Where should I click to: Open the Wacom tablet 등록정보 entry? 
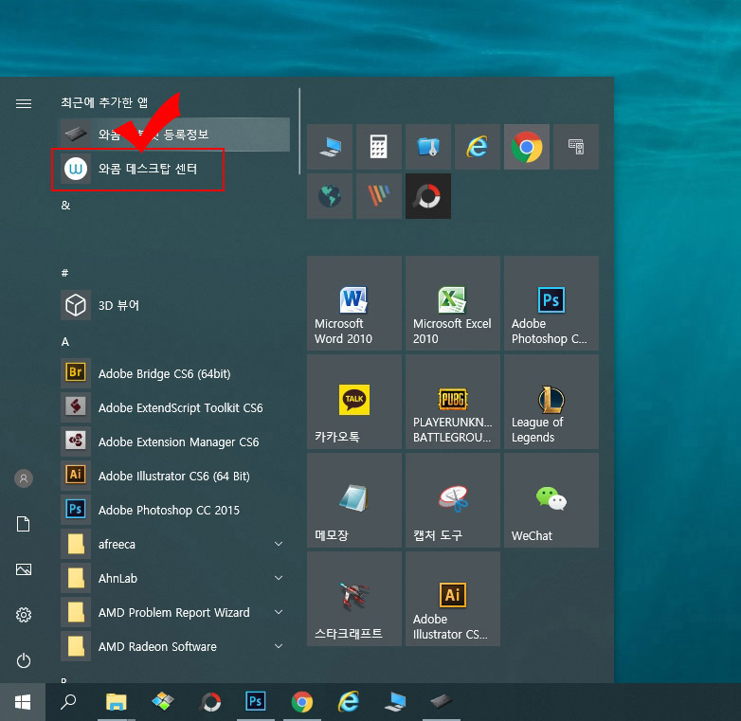pyautogui.click(x=175, y=135)
